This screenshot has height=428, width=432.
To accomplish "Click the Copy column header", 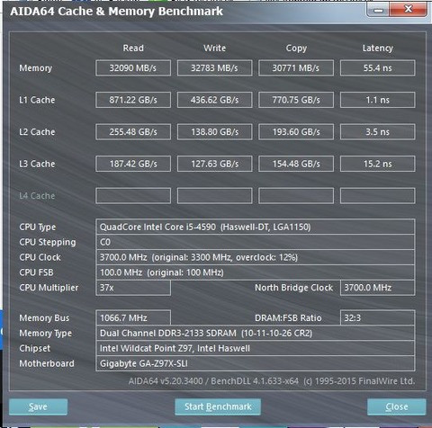I will tap(296, 49).
